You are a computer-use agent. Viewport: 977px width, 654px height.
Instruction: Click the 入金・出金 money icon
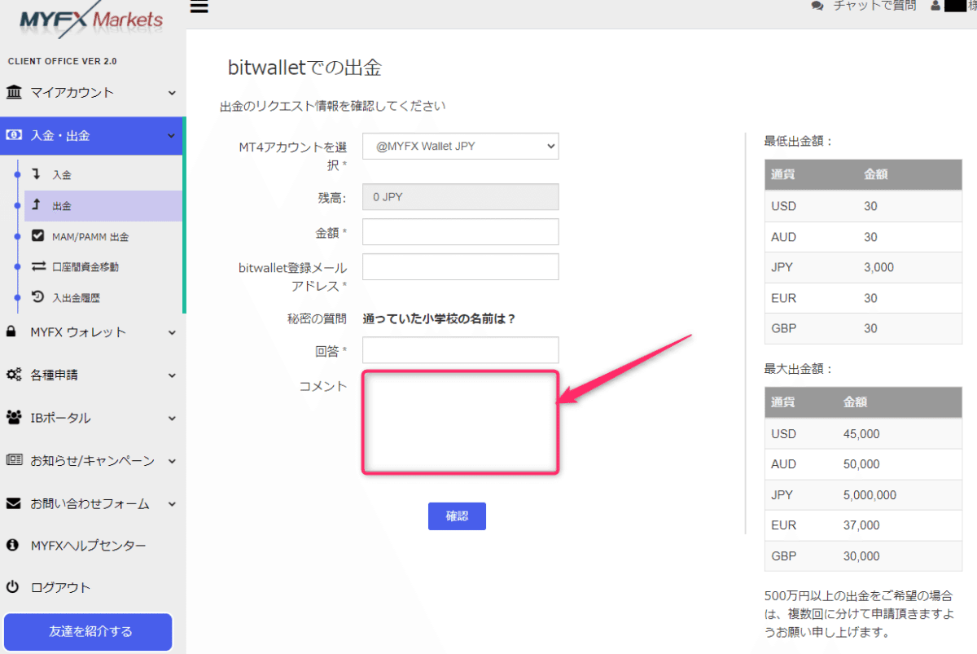click(14, 135)
